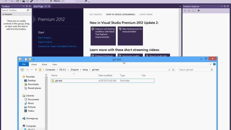Viewport: 231px width, 130px height.
Task: Open Desktop in the navigation pane
Action: (x=32, y=81)
